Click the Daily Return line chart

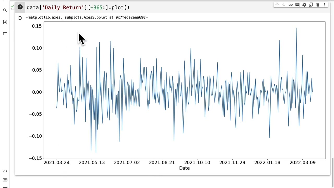[184, 90]
